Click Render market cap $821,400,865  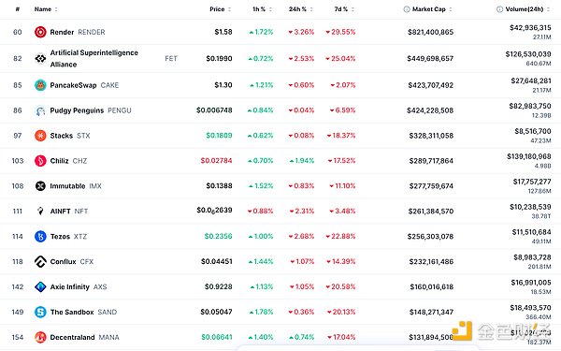pos(430,32)
